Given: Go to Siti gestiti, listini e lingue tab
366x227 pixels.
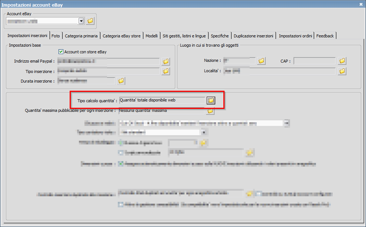Looking at the screenshot, I should pyautogui.click(x=184, y=36).
